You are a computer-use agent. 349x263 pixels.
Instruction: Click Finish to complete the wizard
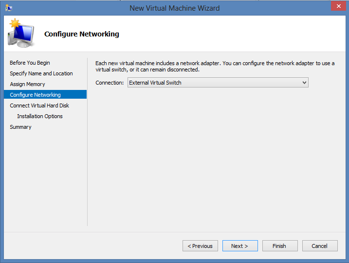click(x=279, y=246)
